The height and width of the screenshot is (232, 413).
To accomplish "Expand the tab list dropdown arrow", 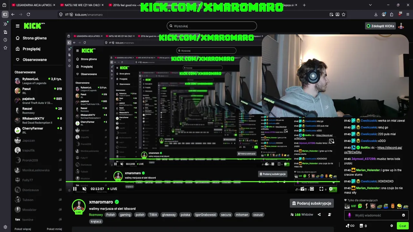I will point(370,5).
